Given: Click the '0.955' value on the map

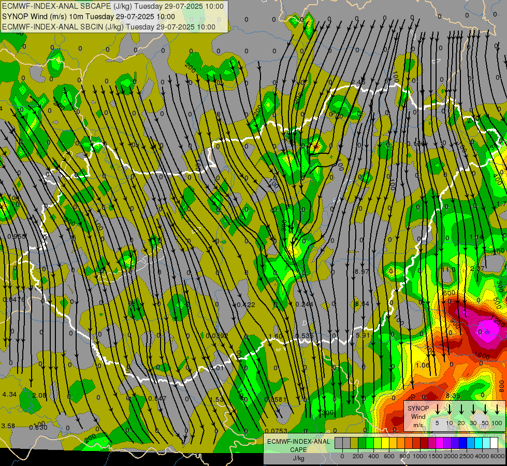Looking at the screenshot, I should [x=17, y=237].
